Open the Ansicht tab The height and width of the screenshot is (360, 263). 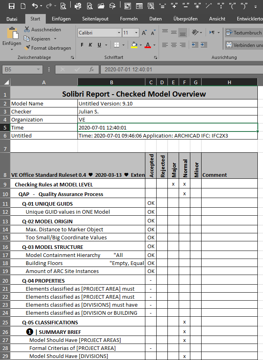pos(217,19)
